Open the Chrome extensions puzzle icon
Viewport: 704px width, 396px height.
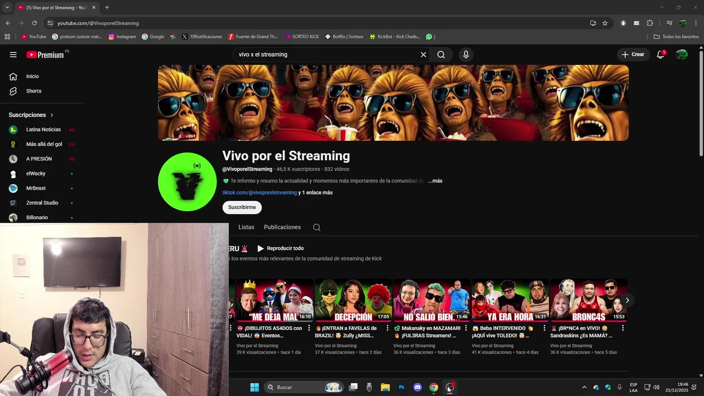click(x=650, y=23)
